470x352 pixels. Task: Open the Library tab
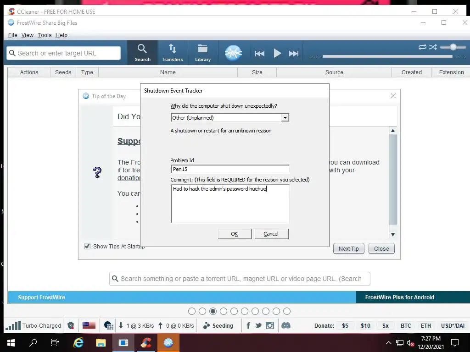coord(203,53)
